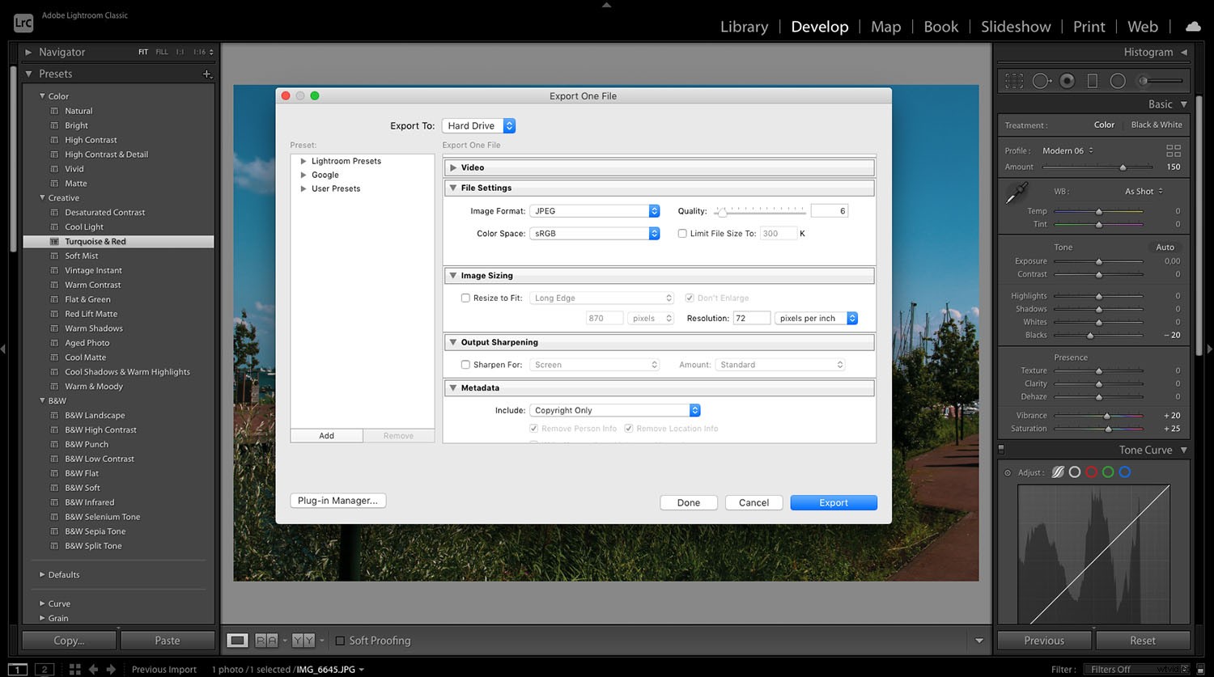Activate the Adjustment Brush tool
The image size is (1214, 677).
(1145, 80)
